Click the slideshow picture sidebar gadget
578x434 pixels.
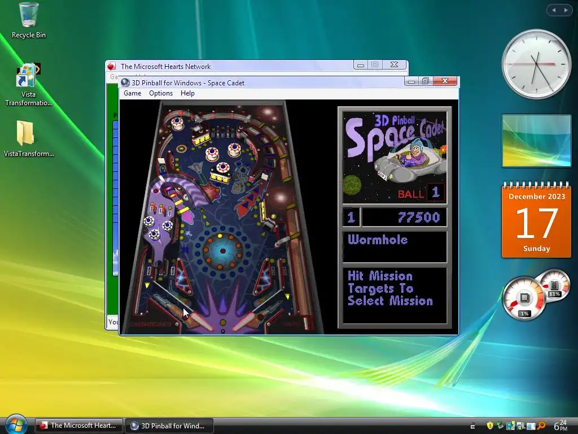(536, 141)
